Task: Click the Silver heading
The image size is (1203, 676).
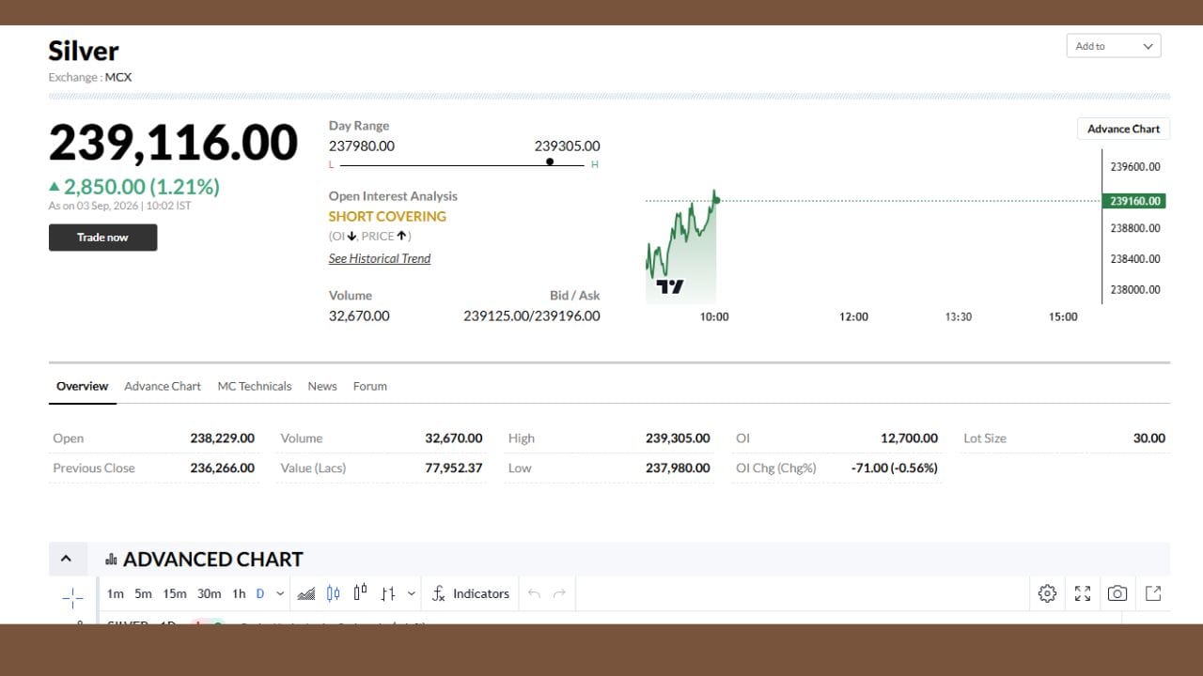Action: click(x=84, y=51)
